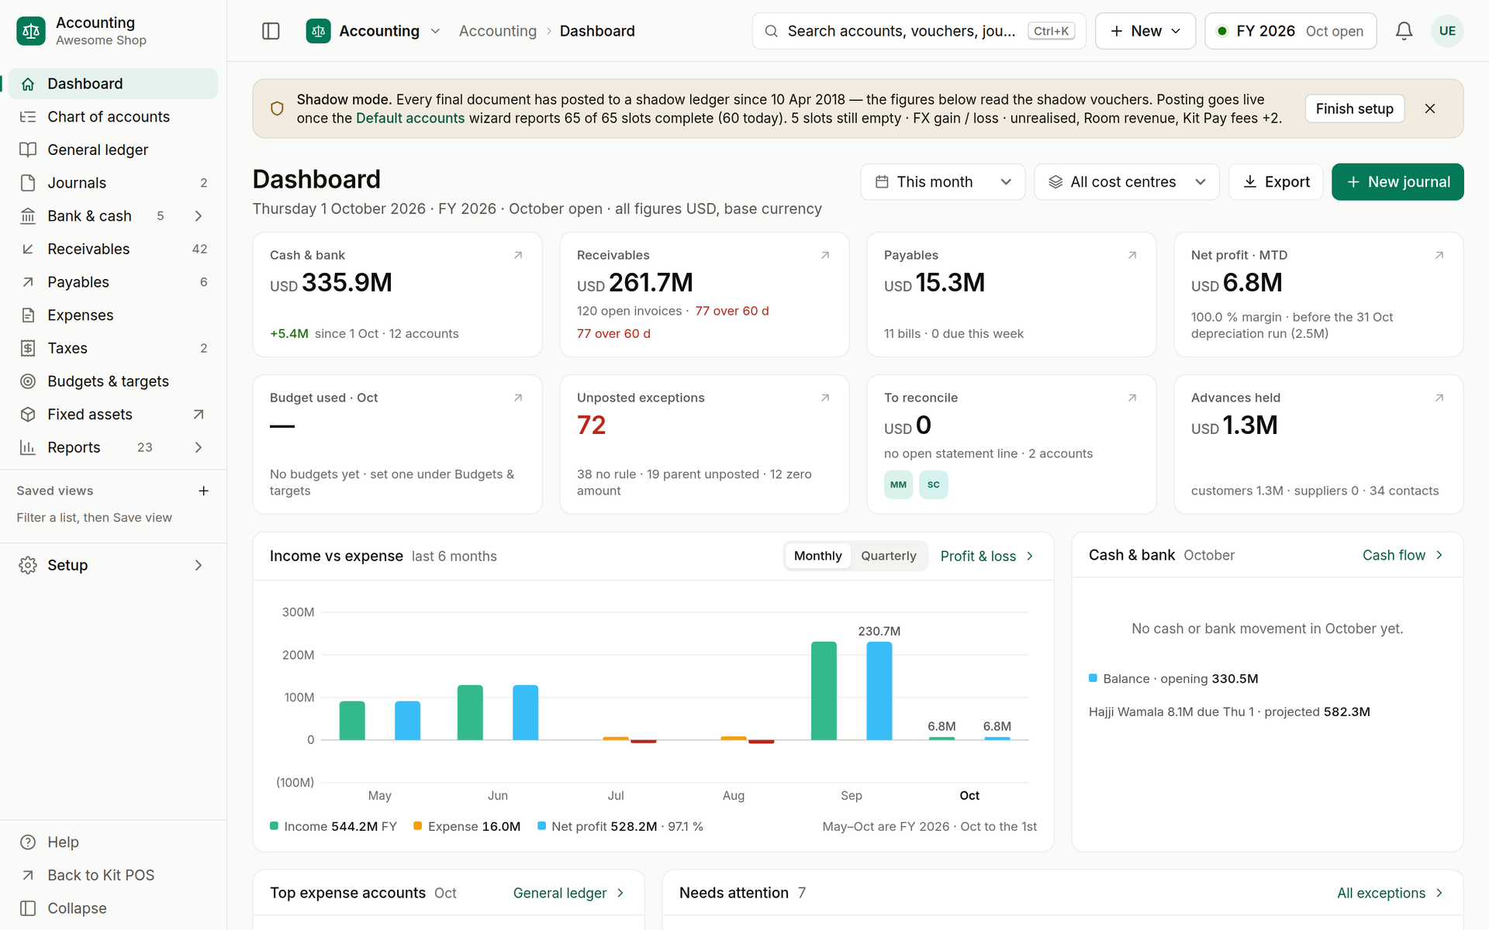Click the MM account badge
Screen dimensions: 1489x930
(x=898, y=484)
